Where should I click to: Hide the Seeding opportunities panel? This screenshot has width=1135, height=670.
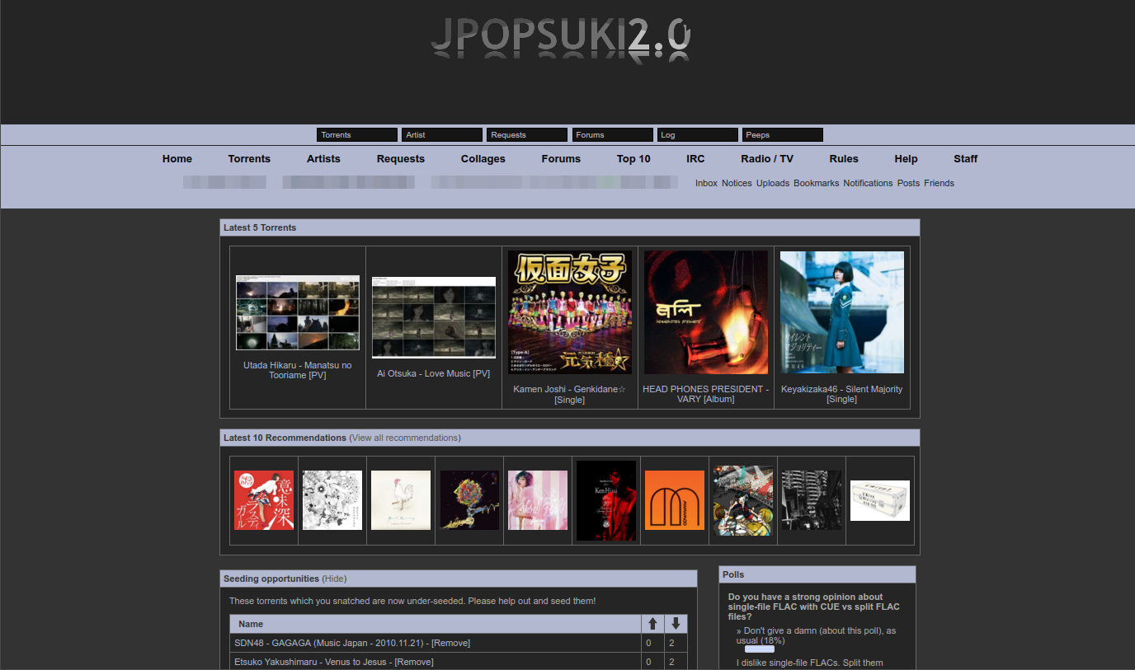[334, 579]
